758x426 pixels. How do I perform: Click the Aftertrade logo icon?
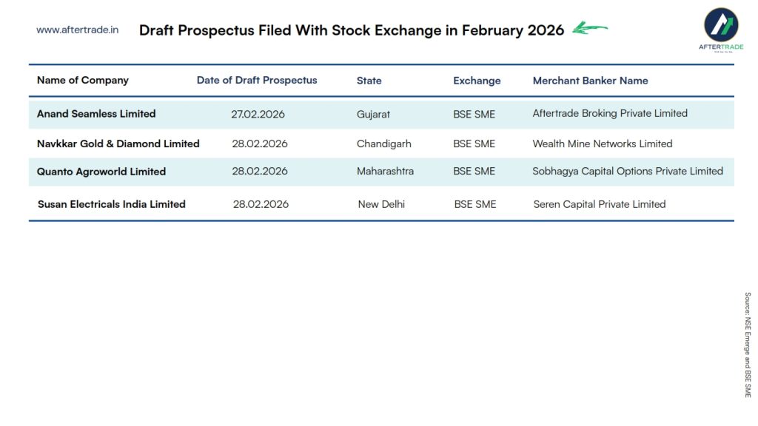pyautogui.click(x=720, y=25)
